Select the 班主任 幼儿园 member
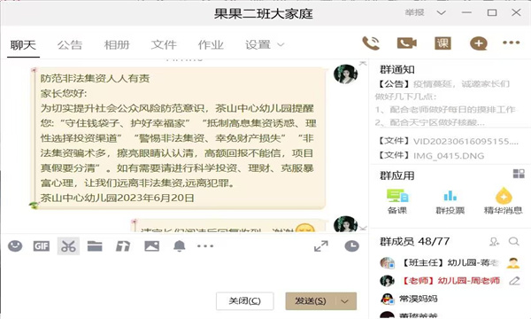 click(450, 262)
